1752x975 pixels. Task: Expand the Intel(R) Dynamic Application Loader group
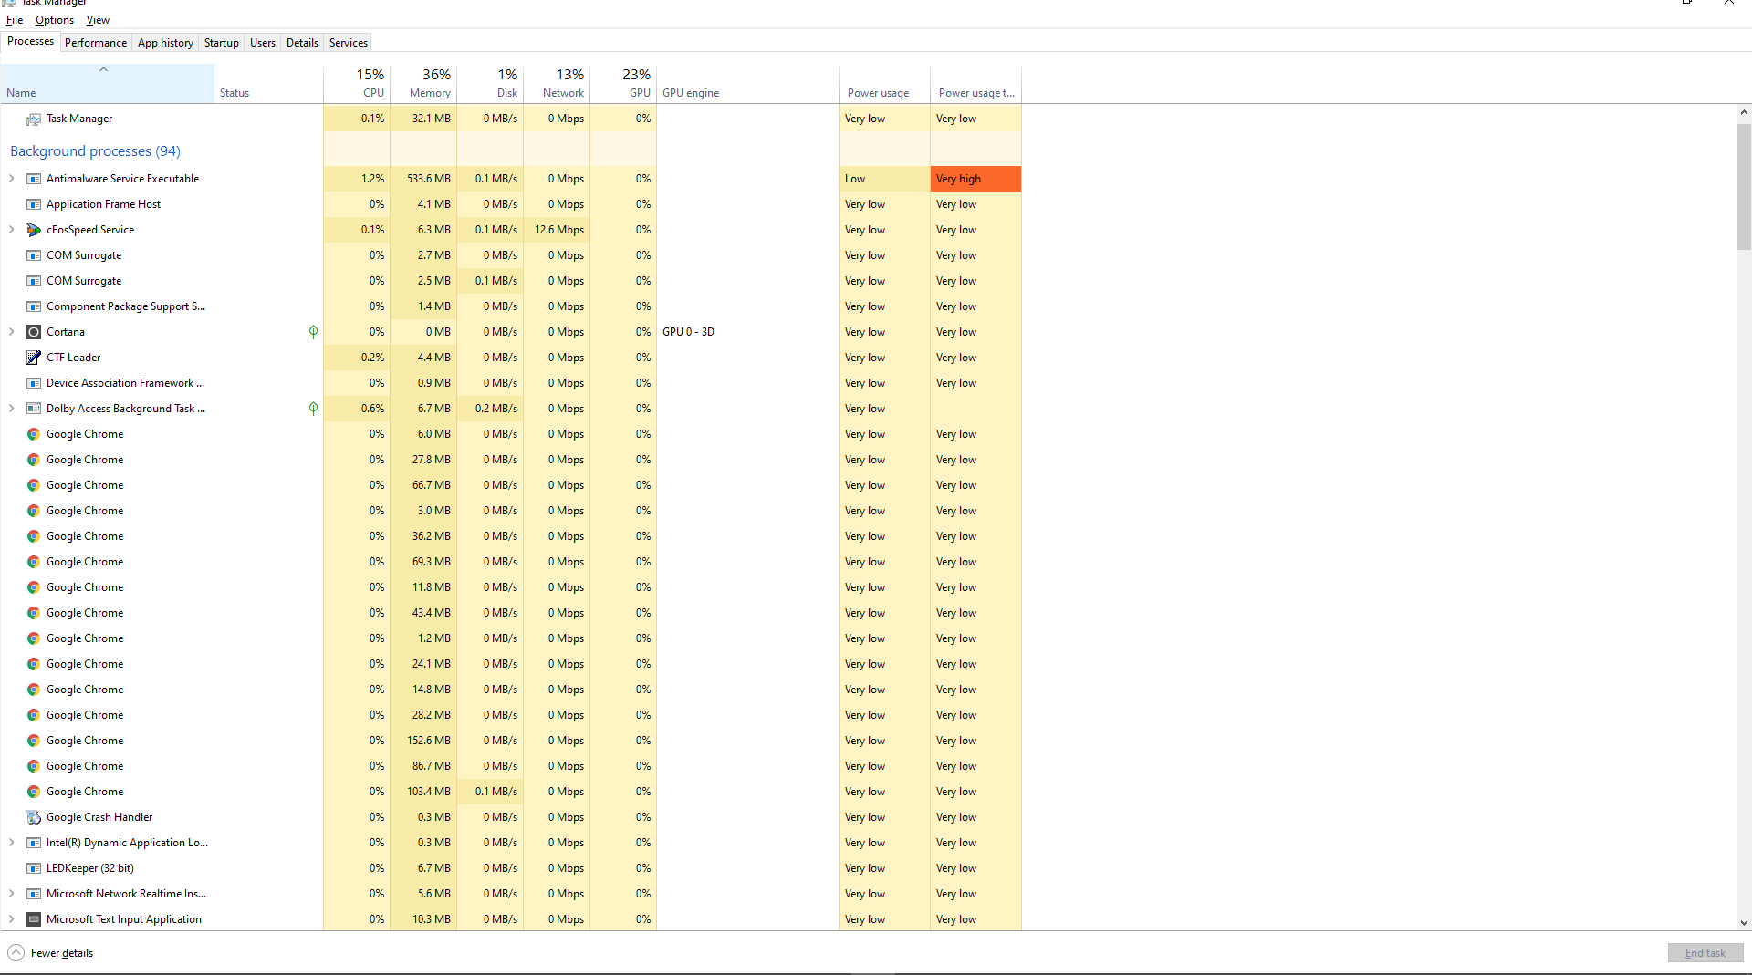pyautogui.click(x=12, y=843)
